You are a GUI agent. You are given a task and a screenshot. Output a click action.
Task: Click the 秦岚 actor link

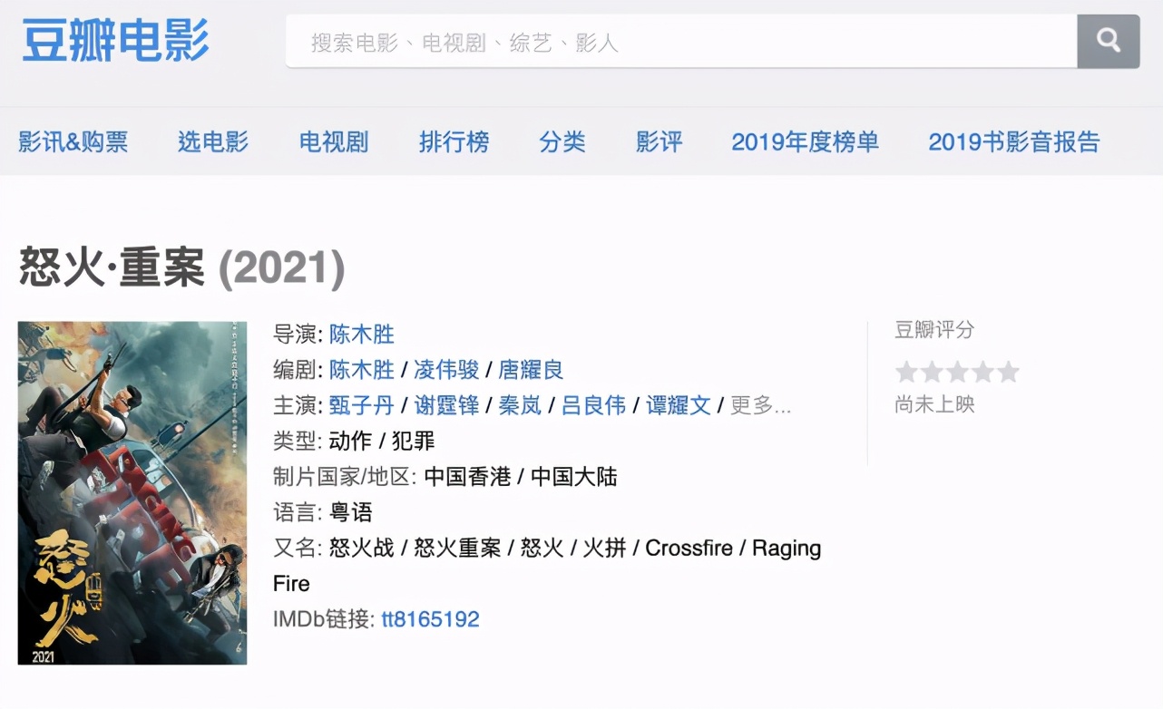519,406
